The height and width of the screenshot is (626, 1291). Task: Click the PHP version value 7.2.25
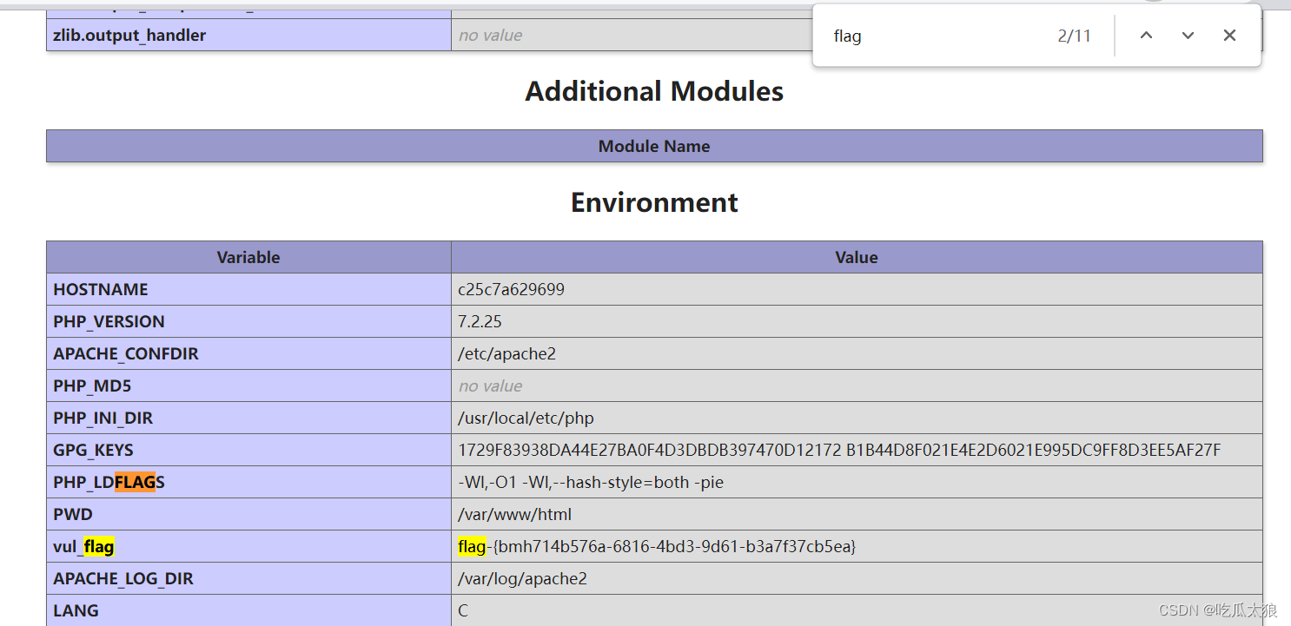(x=480, y=321)
